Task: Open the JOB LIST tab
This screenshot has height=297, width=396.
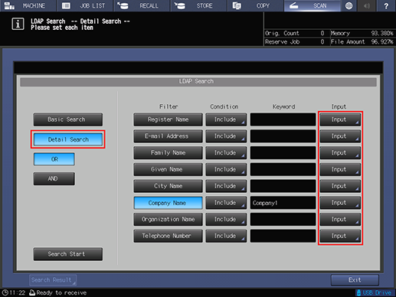Action: tap(85, 5)
